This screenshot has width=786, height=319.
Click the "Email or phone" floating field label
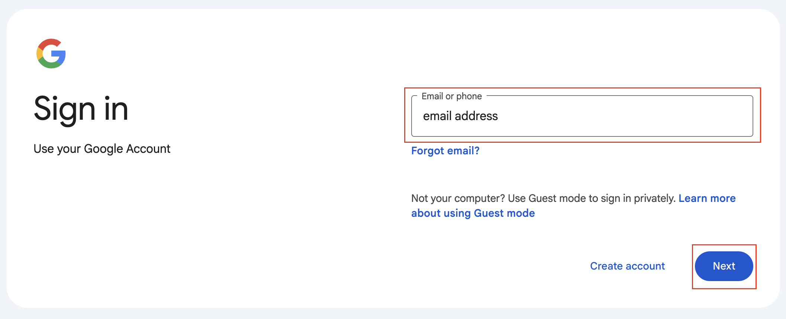(451, 96)
